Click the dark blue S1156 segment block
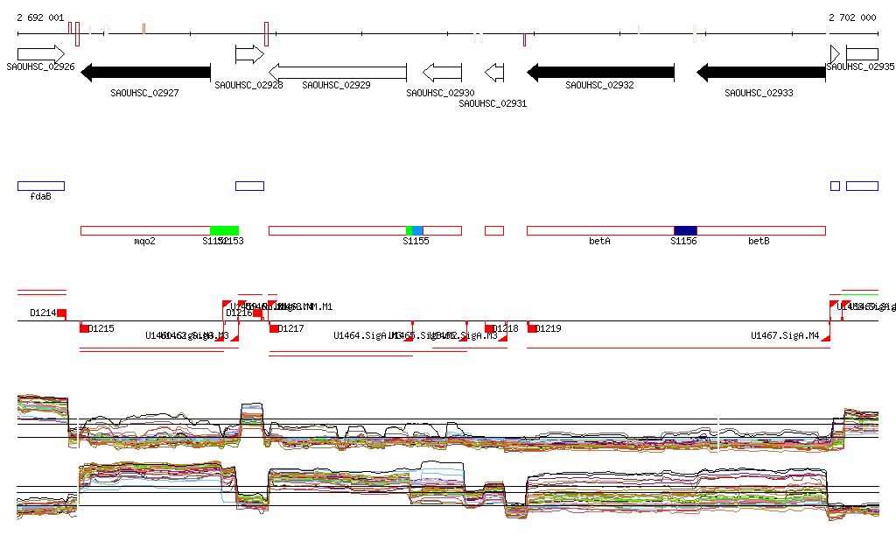 click(x=685, y=231)
